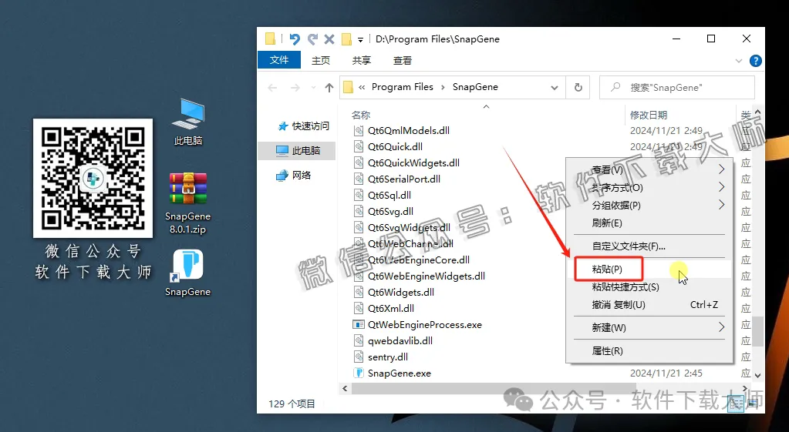Click the delete X icon in quick access toolbar

pos(329,39)
